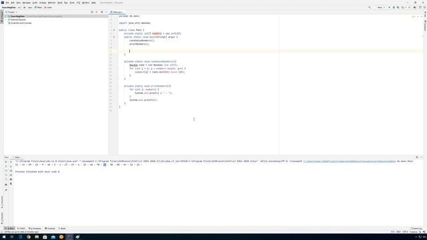The image size is (427, 240).
Task: Open the Project panel settings gear
Action: pyautogui.click(x=102, y=12)
